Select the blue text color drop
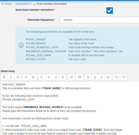 pos(108,77)
